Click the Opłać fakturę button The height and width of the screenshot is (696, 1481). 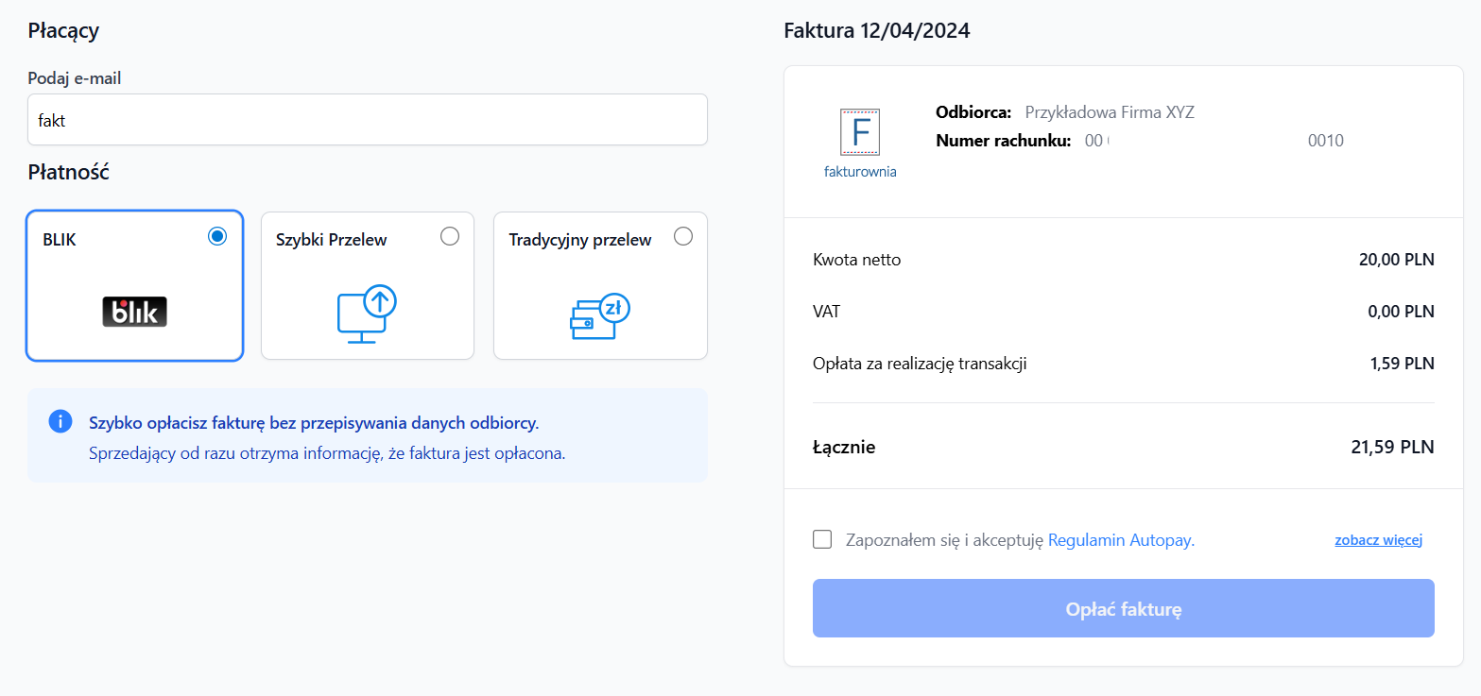pos(1124,609)
